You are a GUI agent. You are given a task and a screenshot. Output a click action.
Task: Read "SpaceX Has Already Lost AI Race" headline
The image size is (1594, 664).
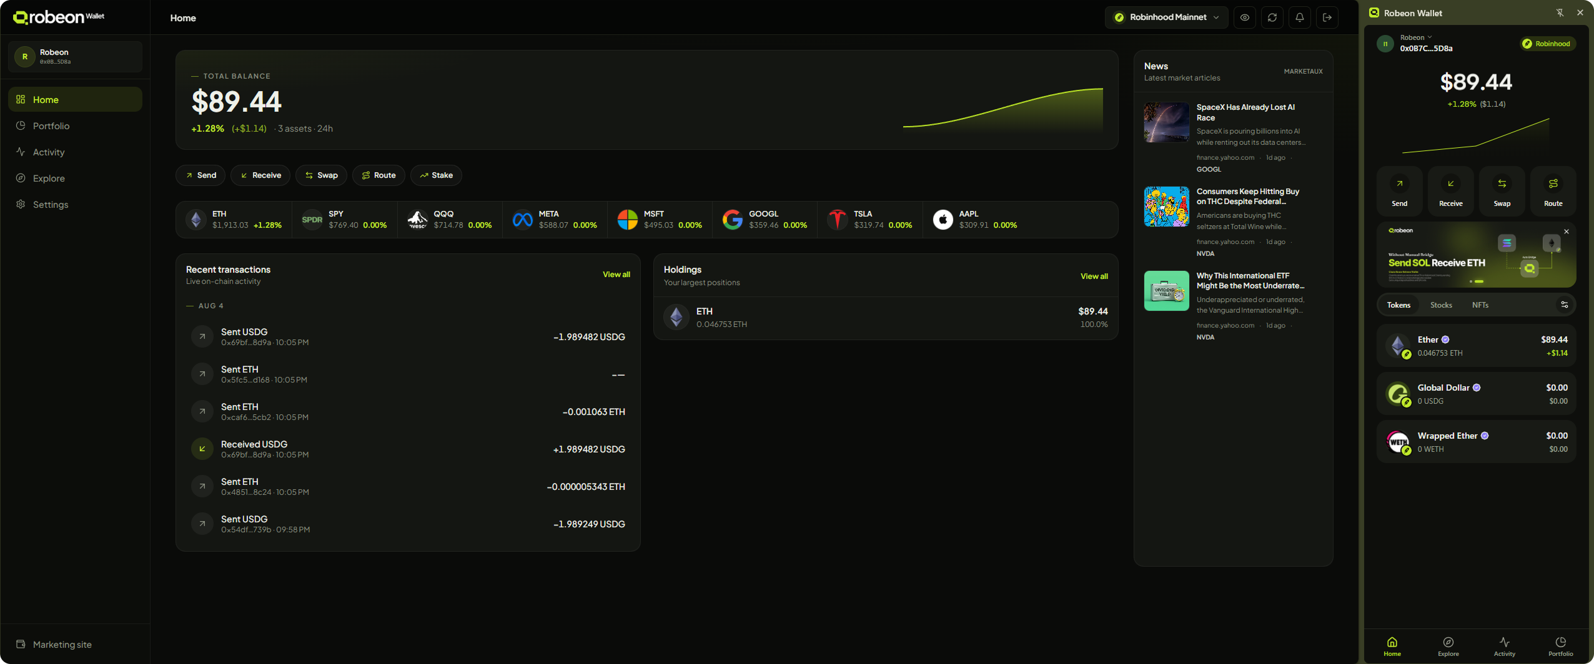click(1245, 112)
